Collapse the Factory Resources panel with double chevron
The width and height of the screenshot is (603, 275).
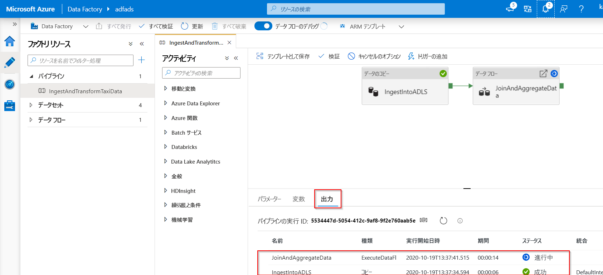point(142,44)
